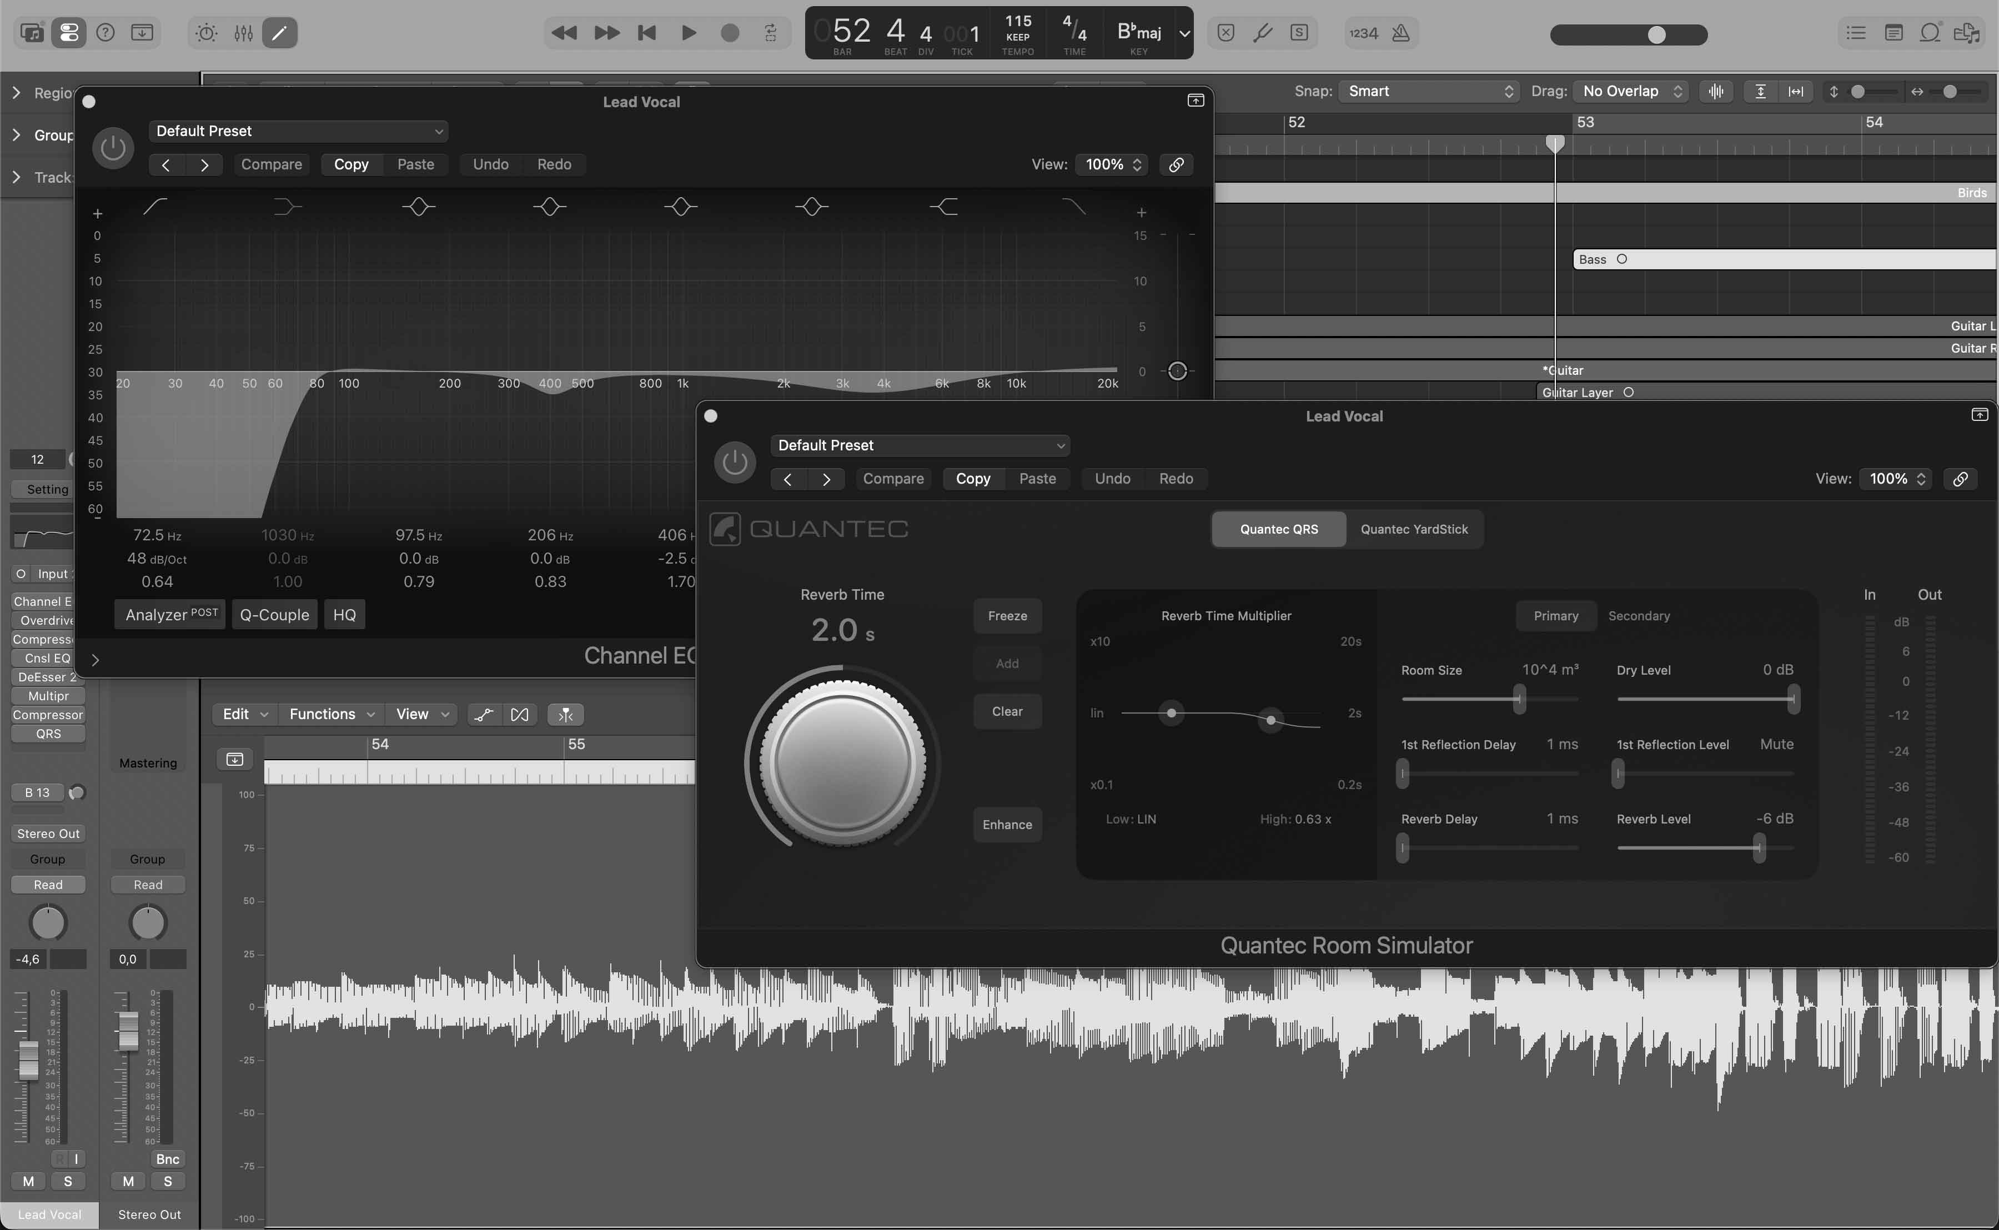The image size is (1999, 1230).
Task: Open the Note Pads icon
Action: point(1893,33)
